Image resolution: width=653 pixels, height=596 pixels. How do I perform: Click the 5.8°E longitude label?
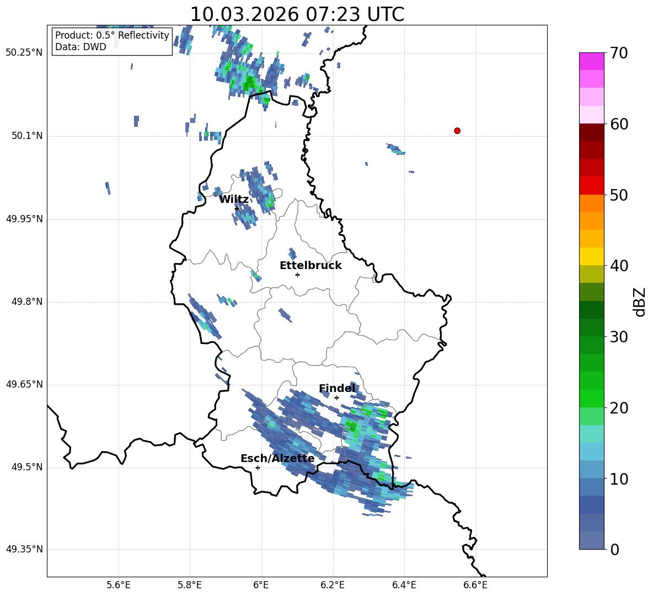190,585
